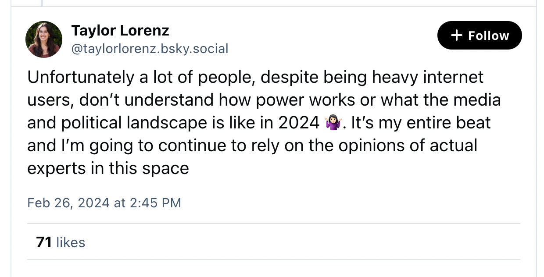This screenshot has height=277, width=544.
Task: Click the bold 71 likes count
Action: point(44,242)
